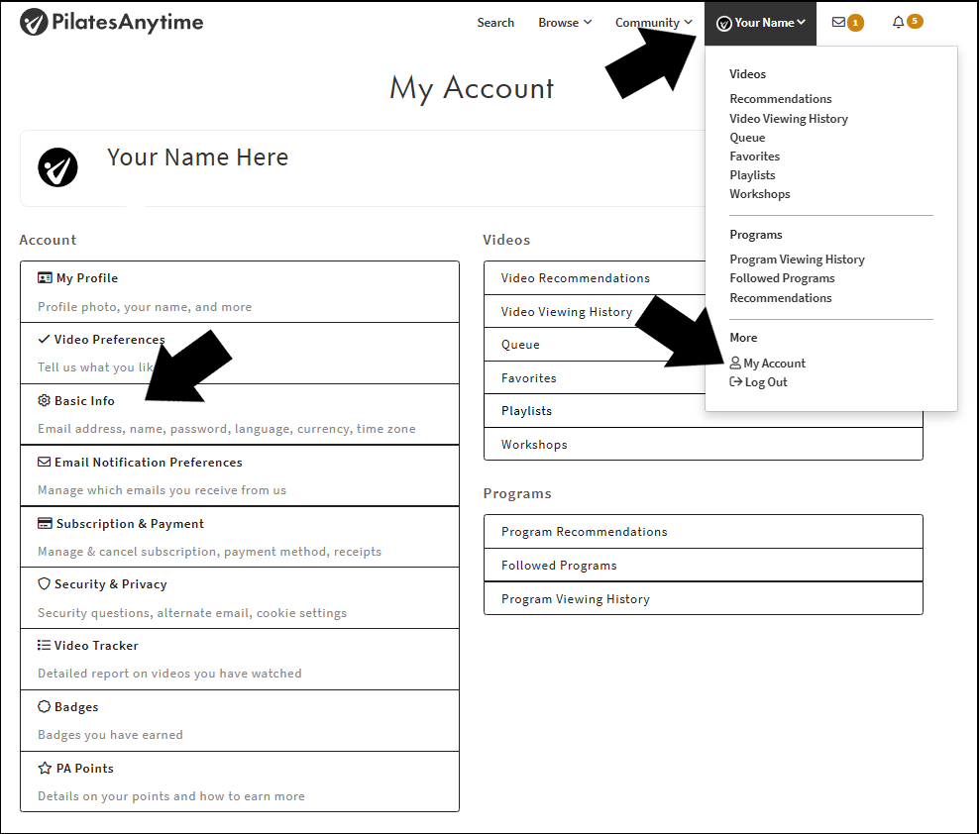Click 'Detailed report on videos you have watched'
Screen dimensions: 980x834
tap(169, 674)
